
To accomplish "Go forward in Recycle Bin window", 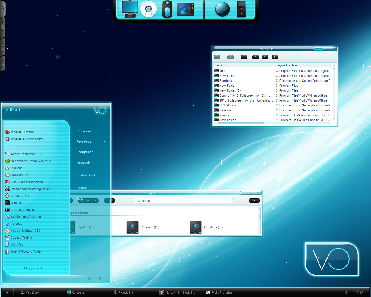I will click(230, 57).
